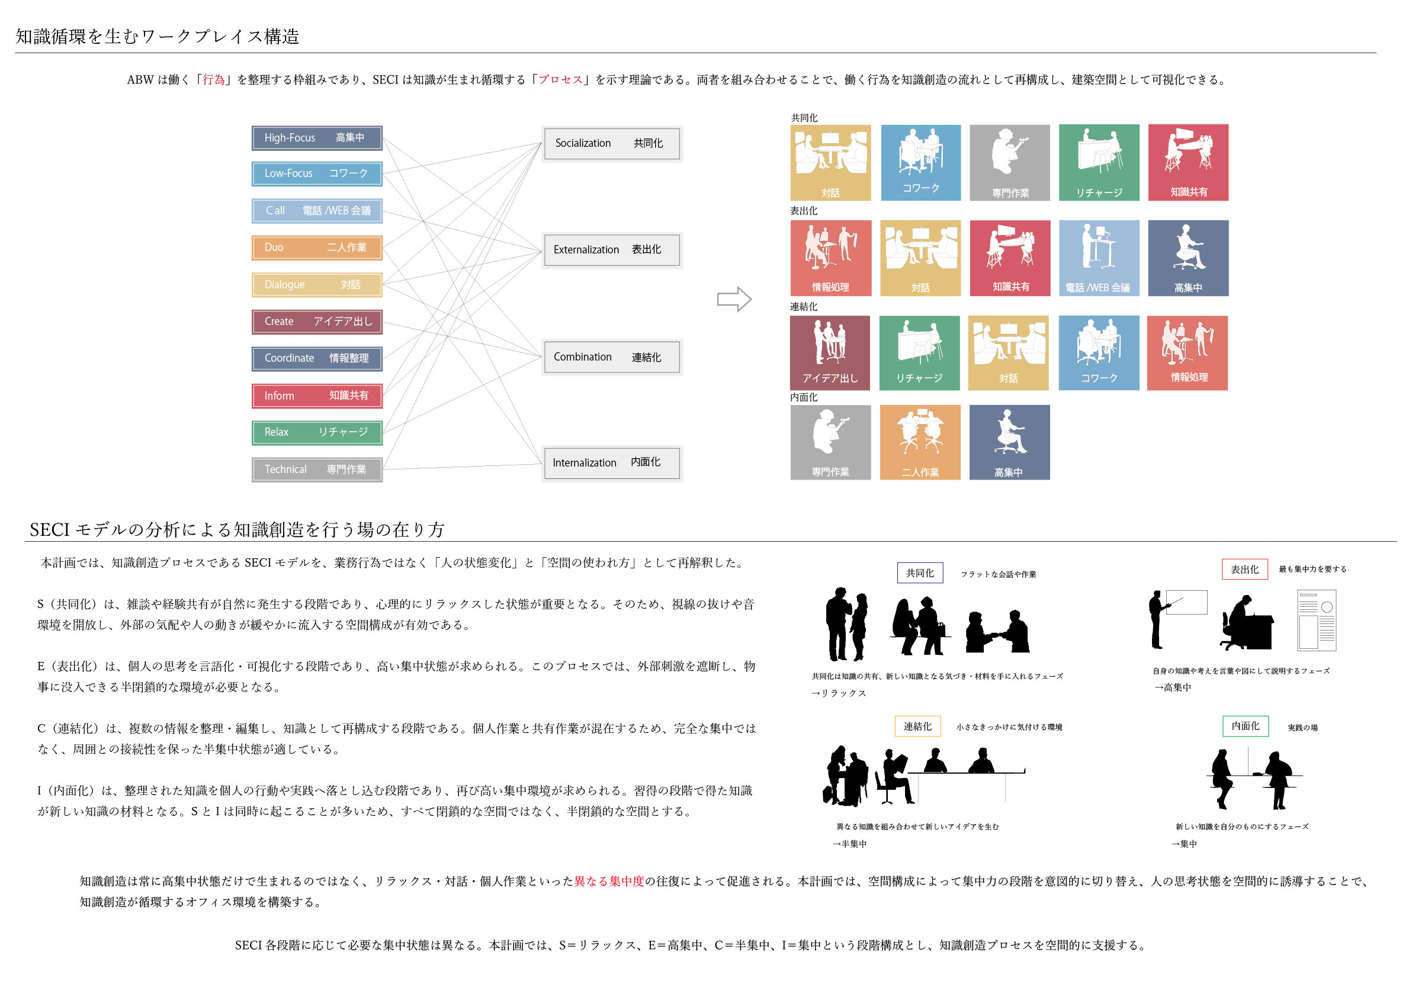
Task: Select the Call 電話/WEB会議 box
Action: (317, 211)
